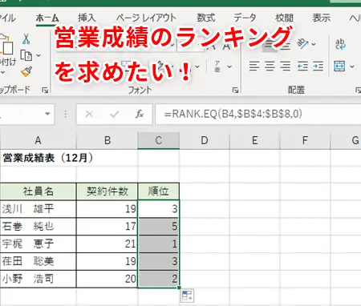Image resolution: width=361 pixels, height=306 pixels.
Task: Select column A header
Action: (38, 140)
